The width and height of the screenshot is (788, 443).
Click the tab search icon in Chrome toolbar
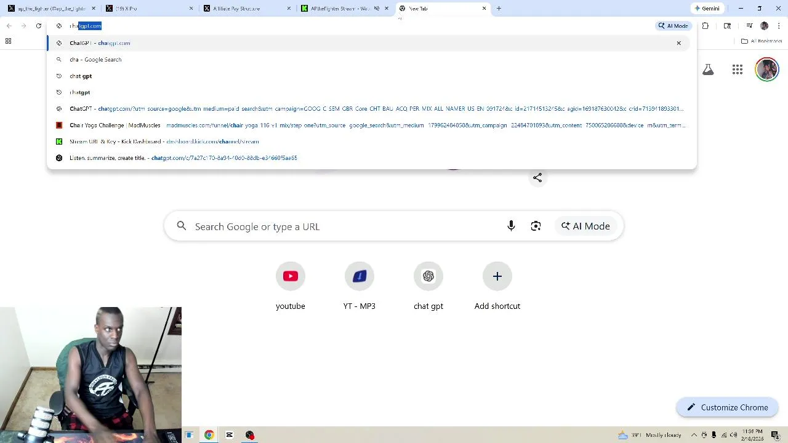coord(728,26)
